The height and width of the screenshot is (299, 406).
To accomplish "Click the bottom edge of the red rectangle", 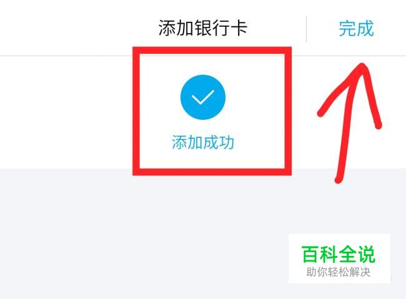I will (x=212, y=172).
